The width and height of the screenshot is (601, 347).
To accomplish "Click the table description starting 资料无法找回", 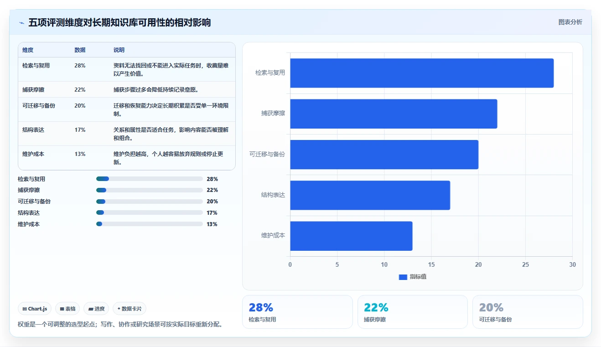I will tap(171, 70).
